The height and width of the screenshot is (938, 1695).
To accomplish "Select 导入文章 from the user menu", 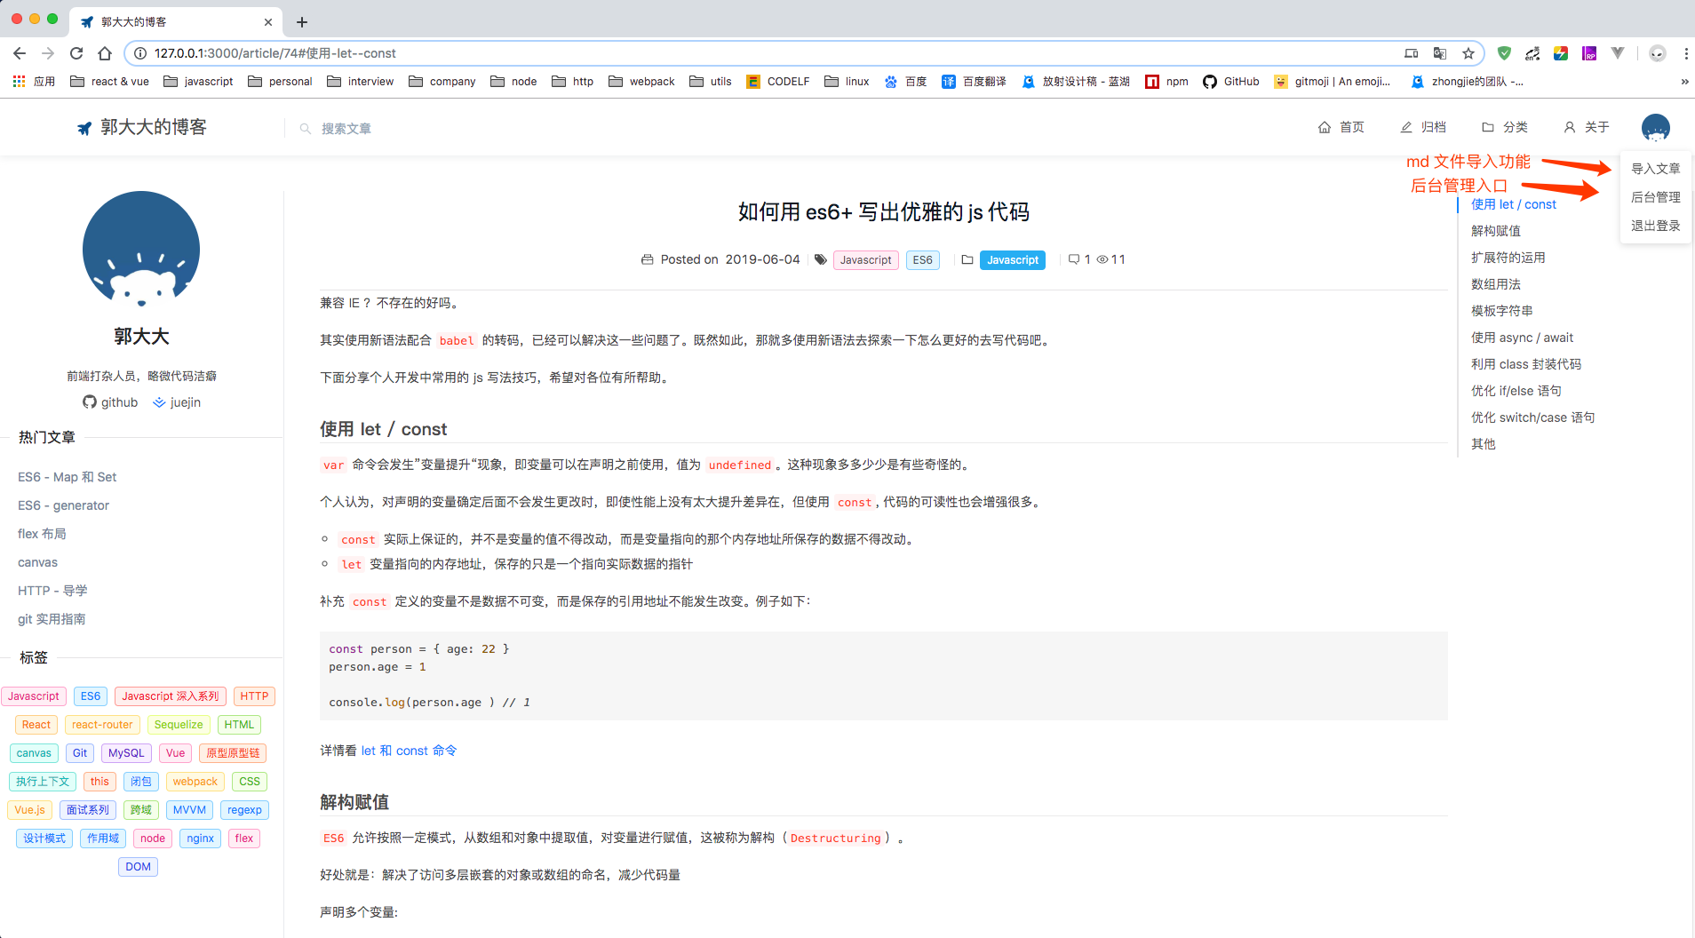I will pos(1656,169).
